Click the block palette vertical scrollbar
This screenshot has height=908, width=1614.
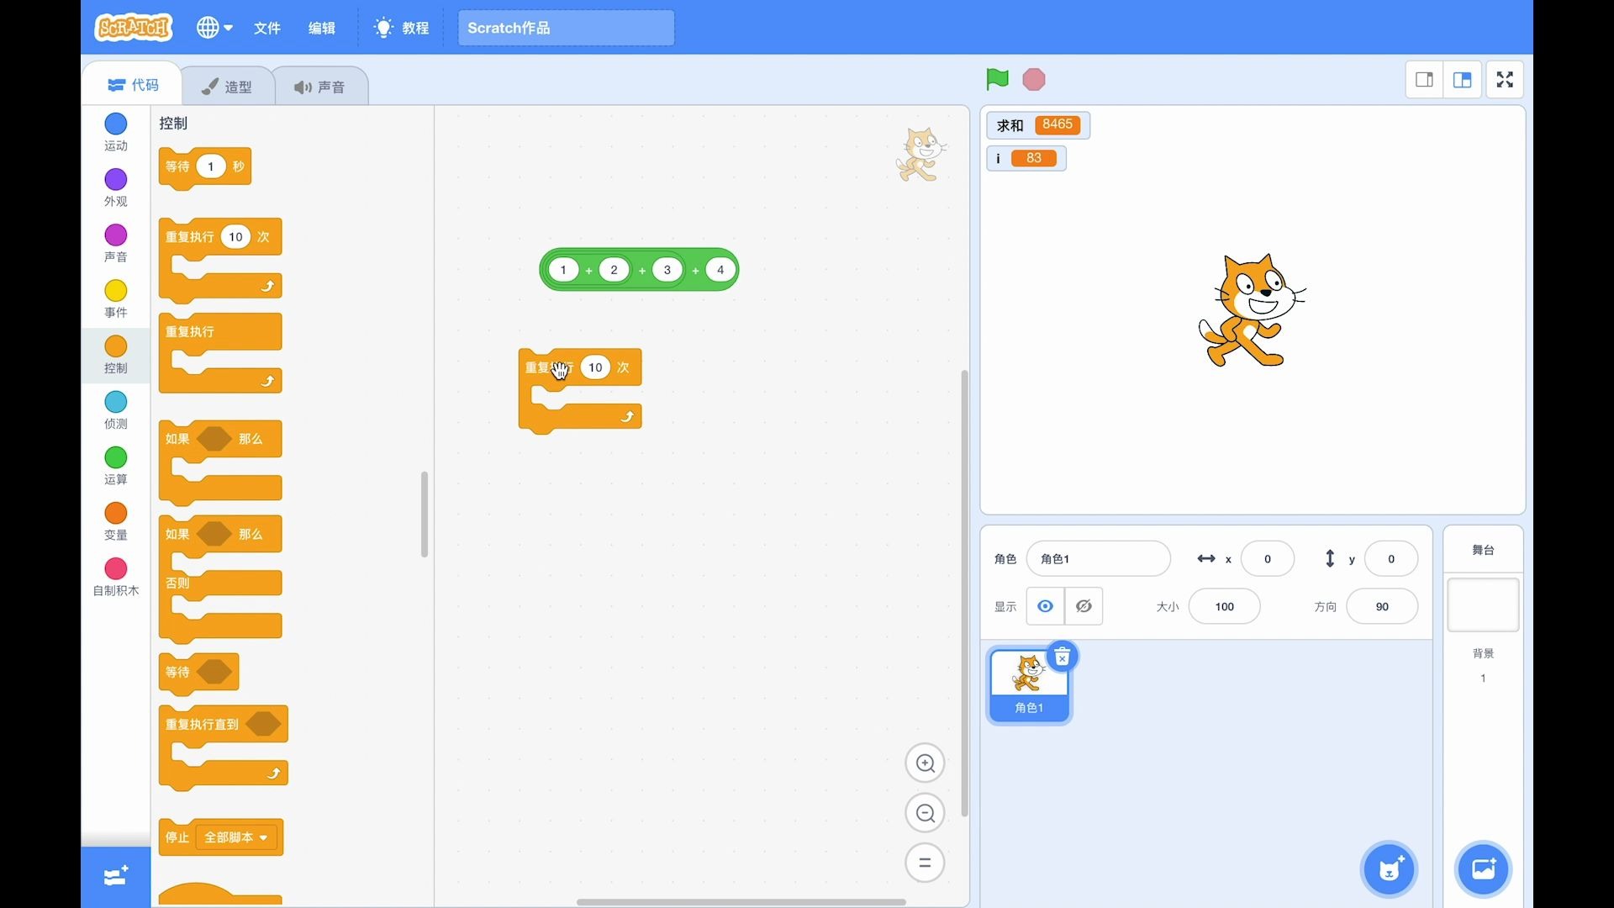(425, 514)
